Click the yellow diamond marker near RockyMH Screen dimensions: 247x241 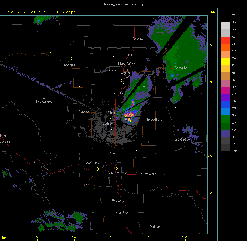(71, 58)
